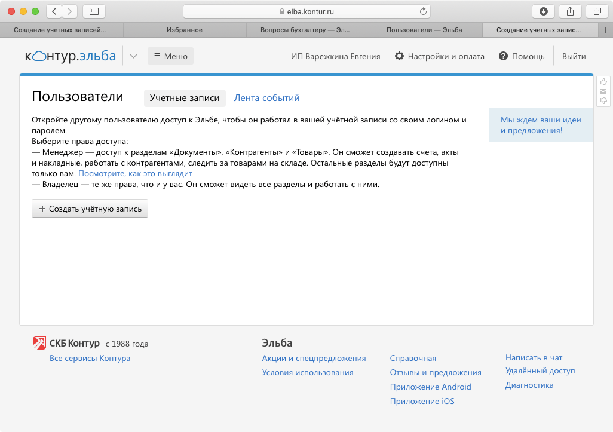Open Акции и спецпредложения link

[314, 358]
